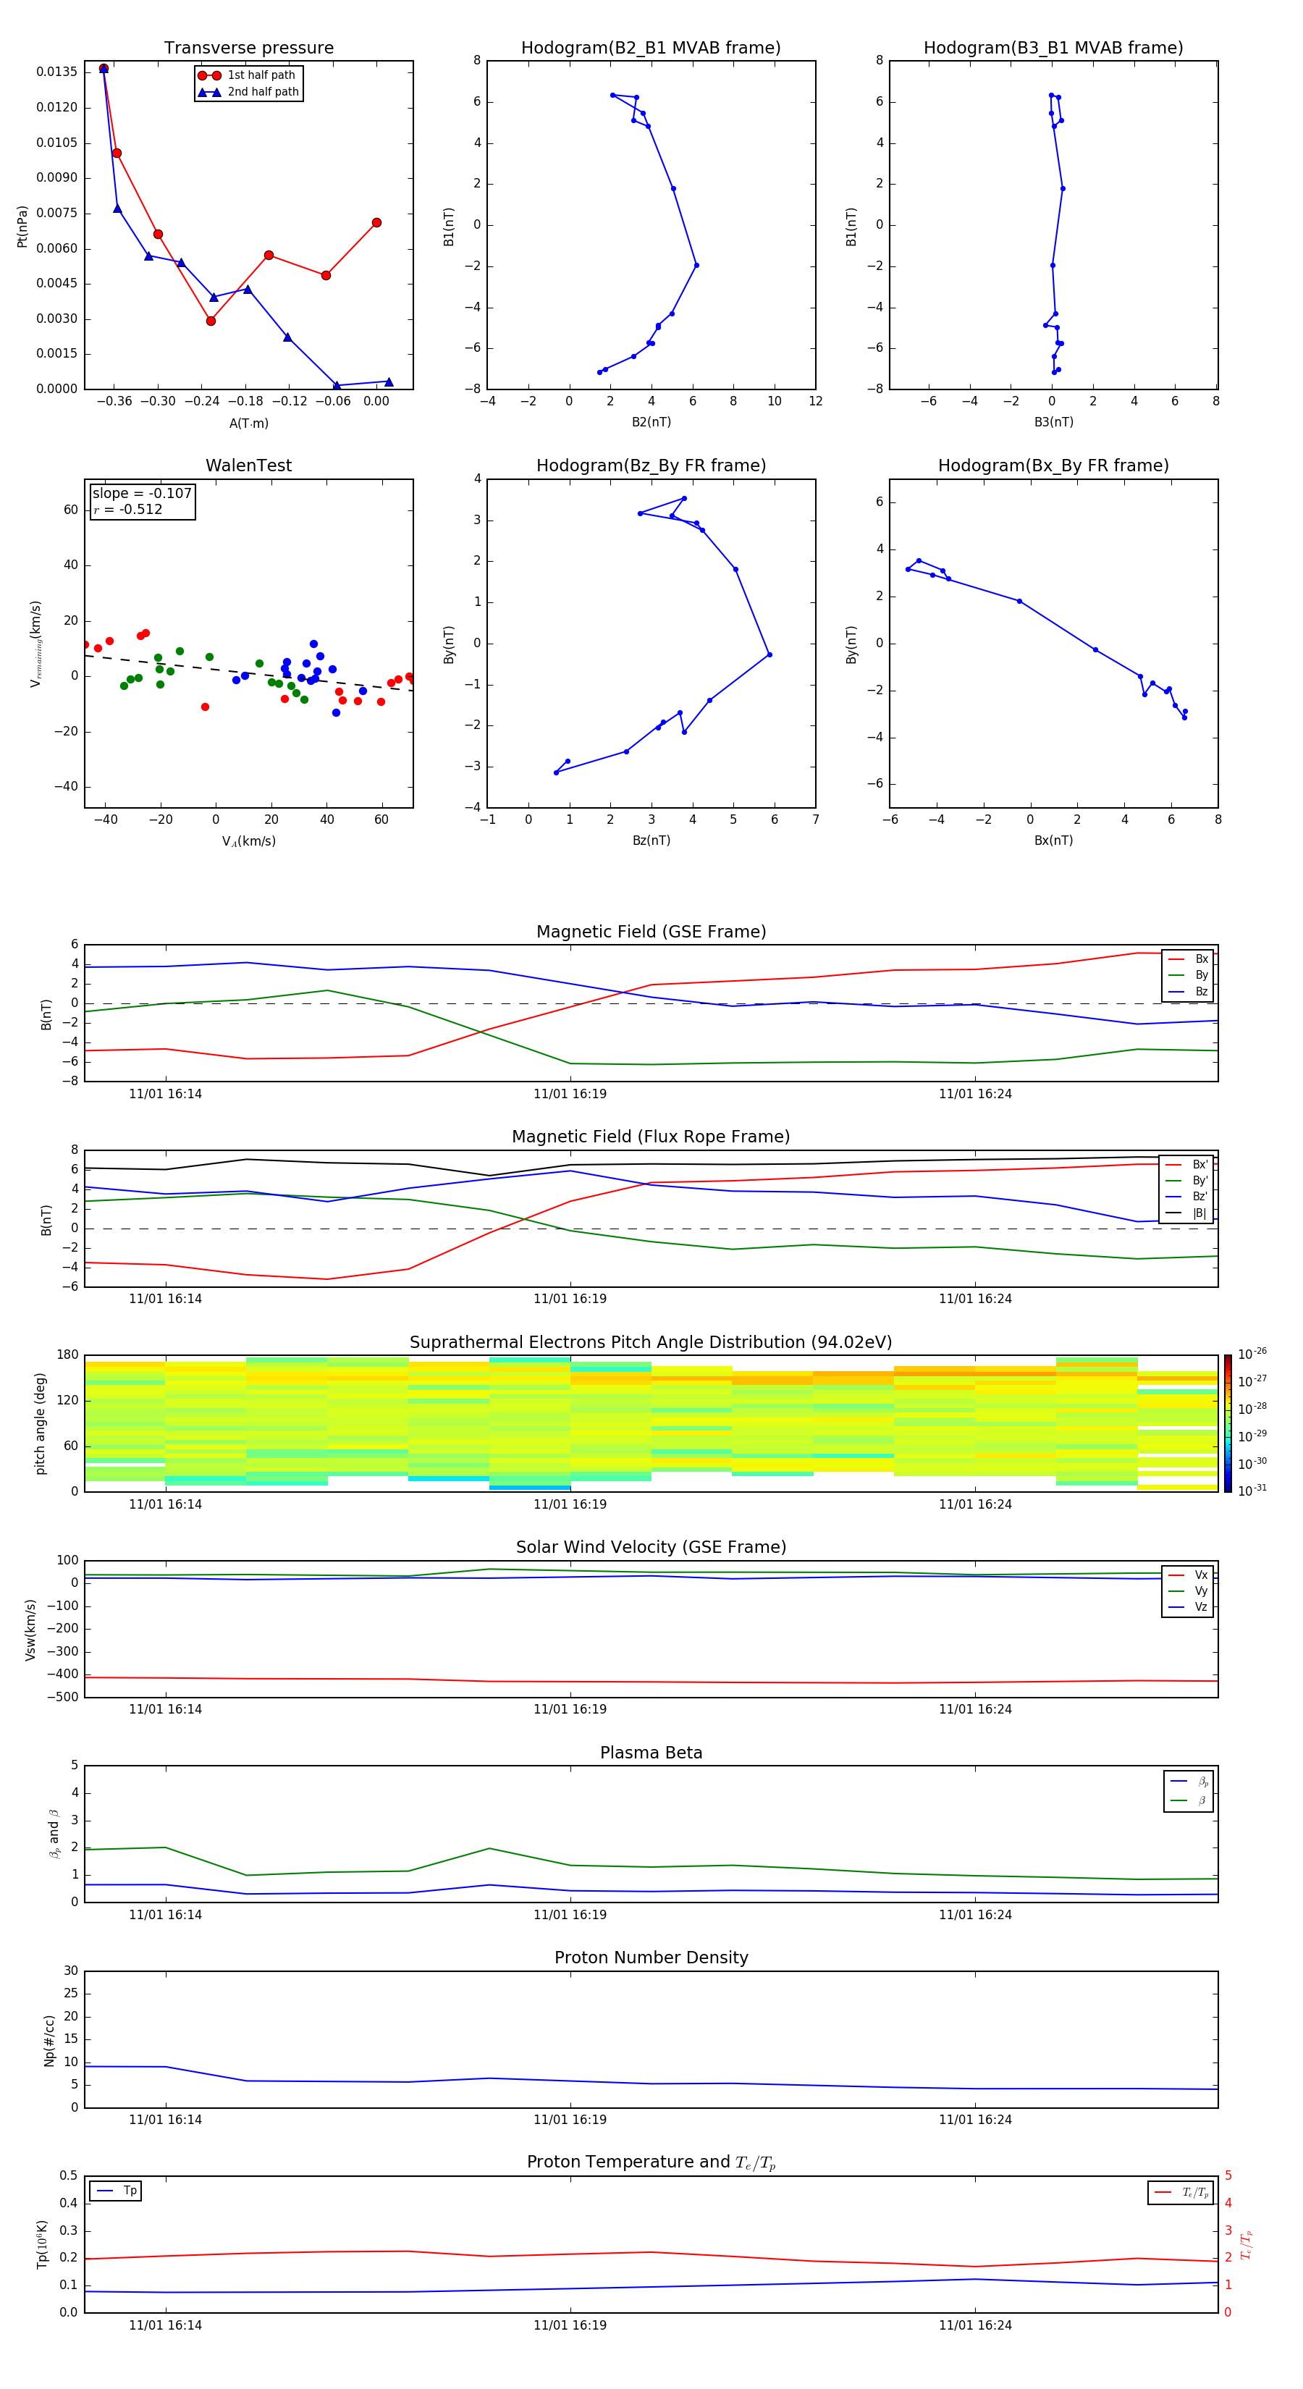Click the 'Hodogram(B3_B1 MVAB frame)' title
The image size is (1303, 2389).
(x=1053, y=49)
